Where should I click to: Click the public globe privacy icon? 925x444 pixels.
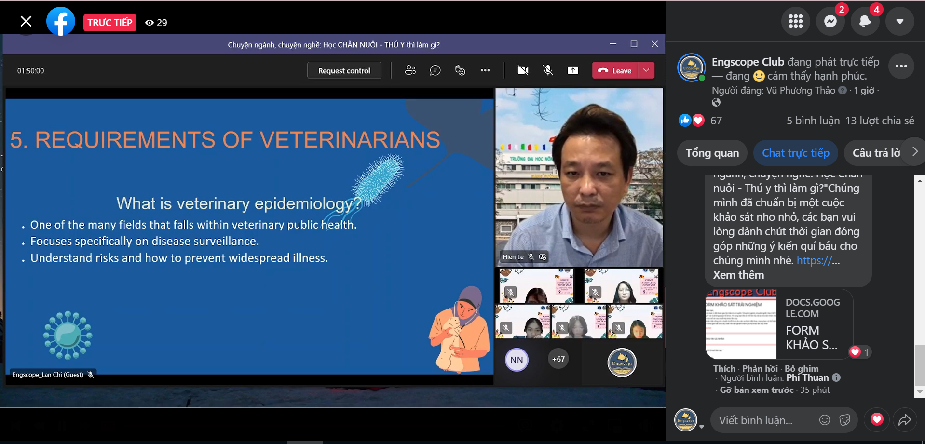click(x=716, y=102)
